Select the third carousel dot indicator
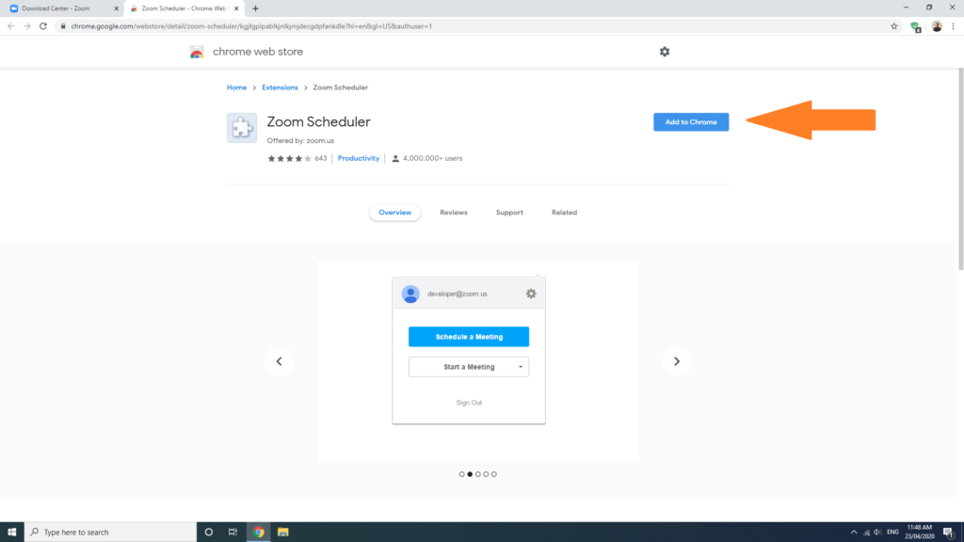 [x=477, y=474]
